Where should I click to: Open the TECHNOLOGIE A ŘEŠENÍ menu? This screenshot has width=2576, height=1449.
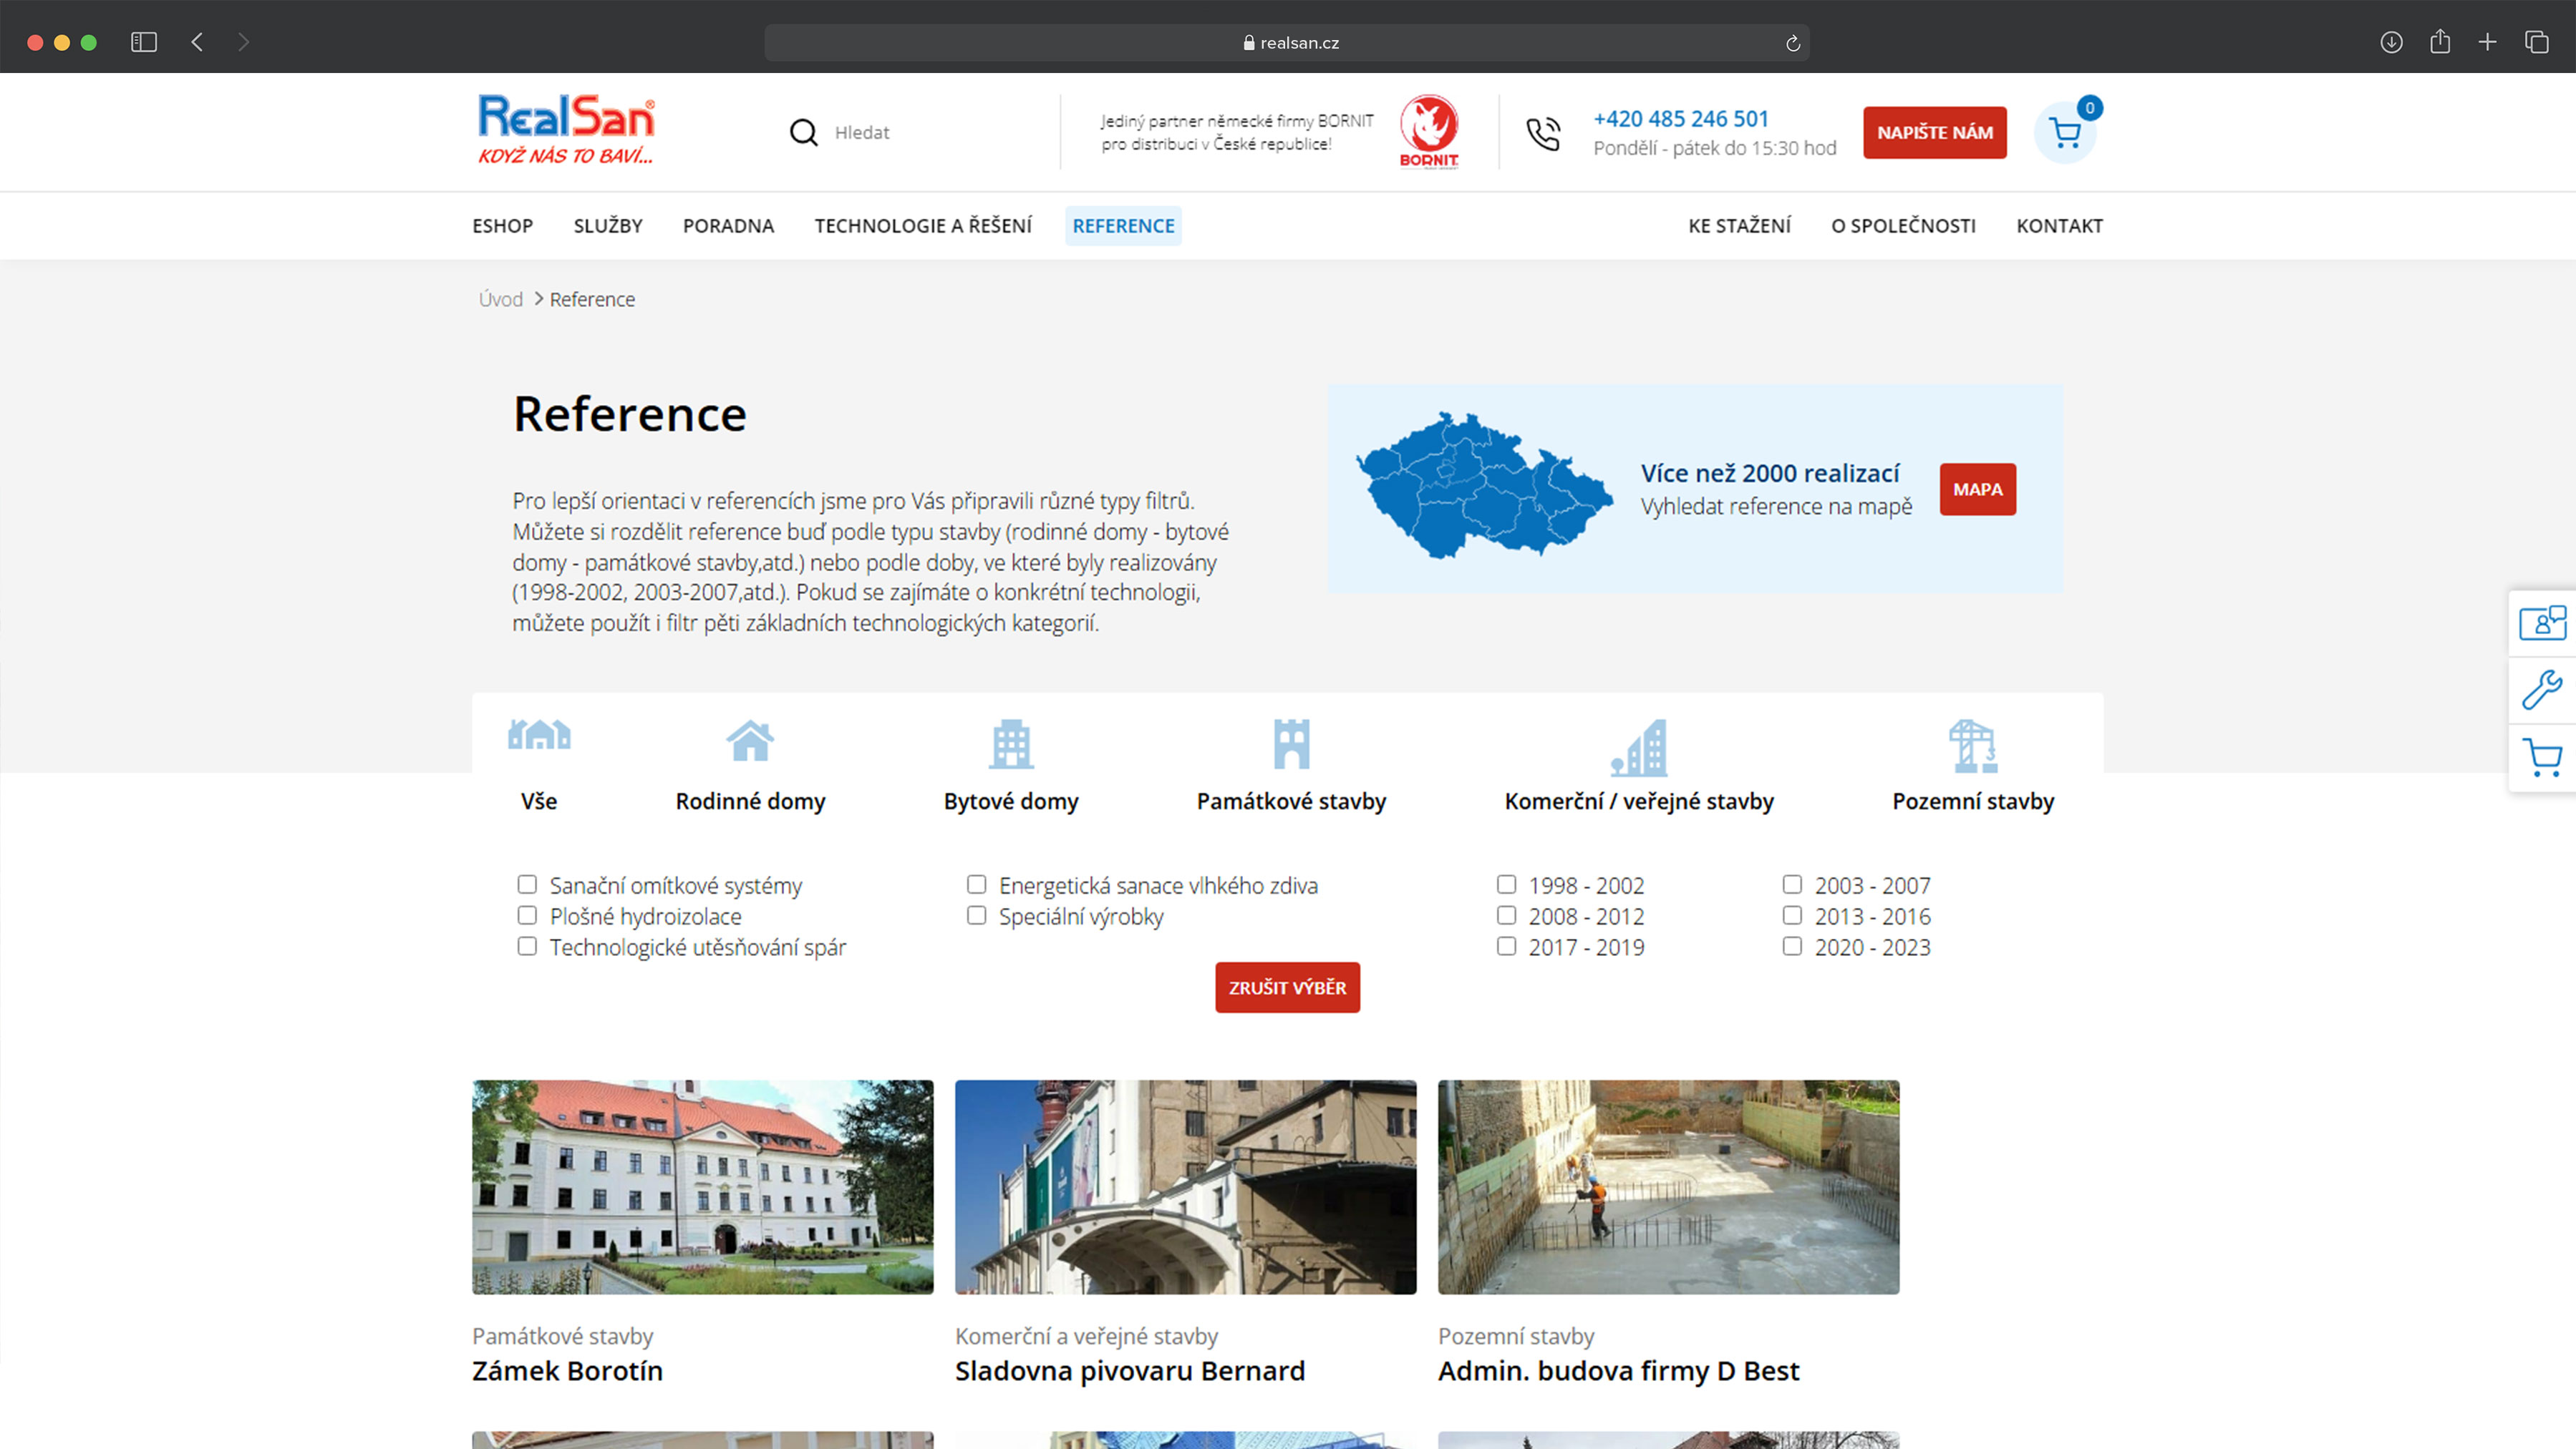[x=922, y=226]
